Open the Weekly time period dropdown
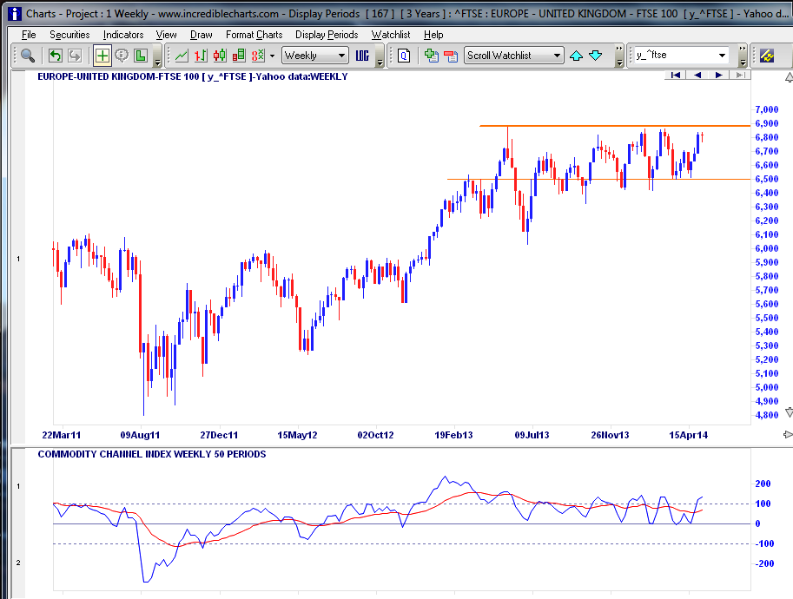793x599 pixels. (315, 55)
